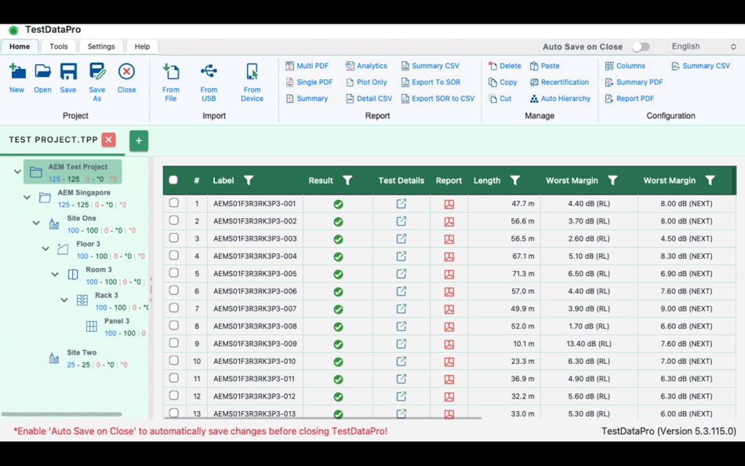Open the Label column filter

tap(249, 180)
